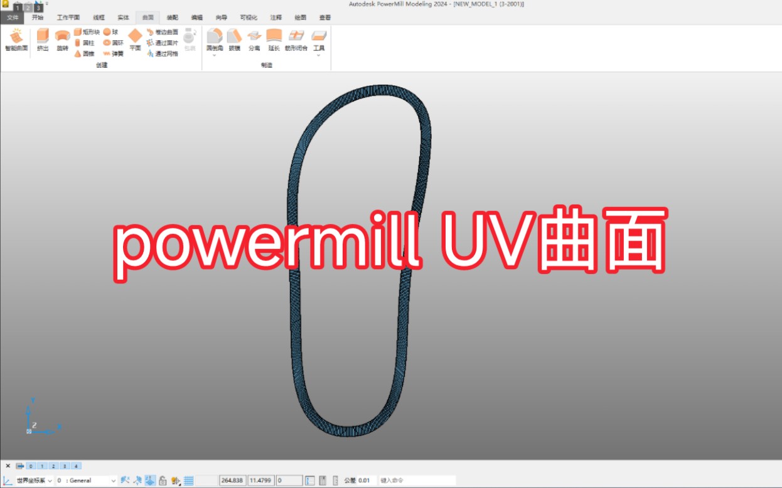
Task: Switch to the 编辑 ribbon tab
Action: (197, 18)
